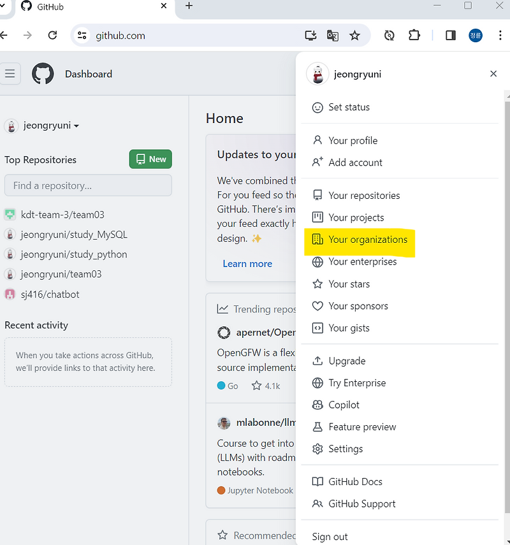Click the Google Translate icon in address bar
The height and width of the screenshot is (545, 510).
coord(333,36)
